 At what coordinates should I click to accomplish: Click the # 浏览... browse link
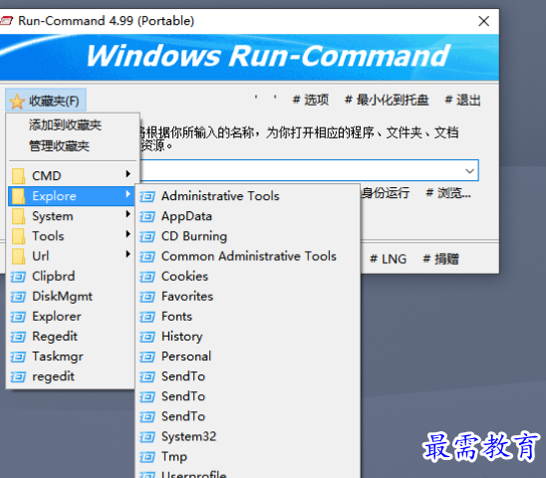[448, 193]
